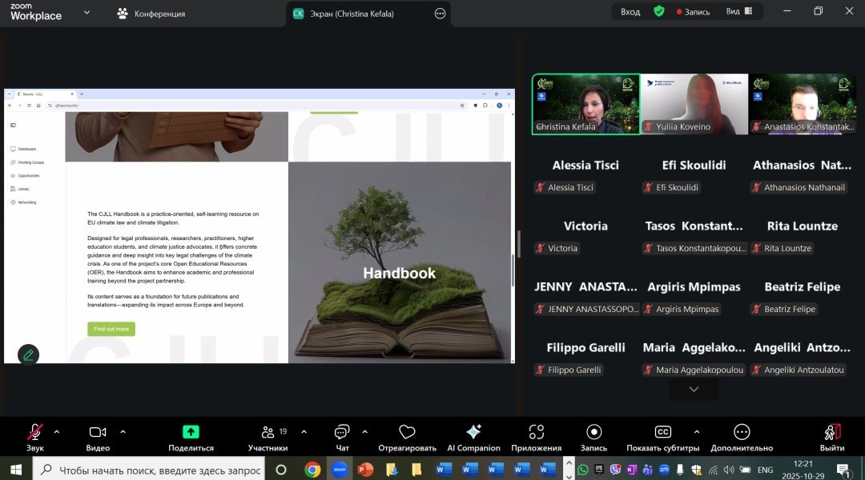Image resolution: width=865 pixels, height=480 pixels.
Task: Open Google Chrome from the taskbar
Action: (312, 470)
